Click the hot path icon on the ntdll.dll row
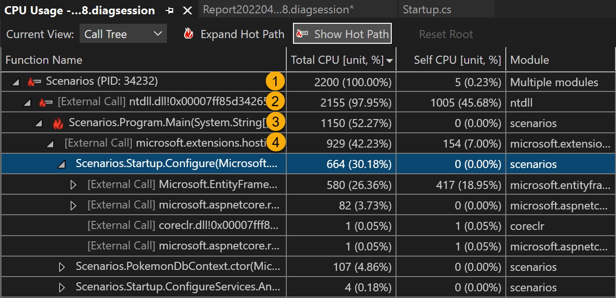Viewport: 616px width, 298px height. (x=45, y=102)
